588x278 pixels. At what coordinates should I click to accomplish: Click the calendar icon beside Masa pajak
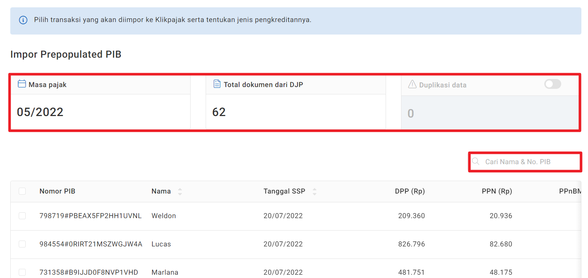[22, 84]
